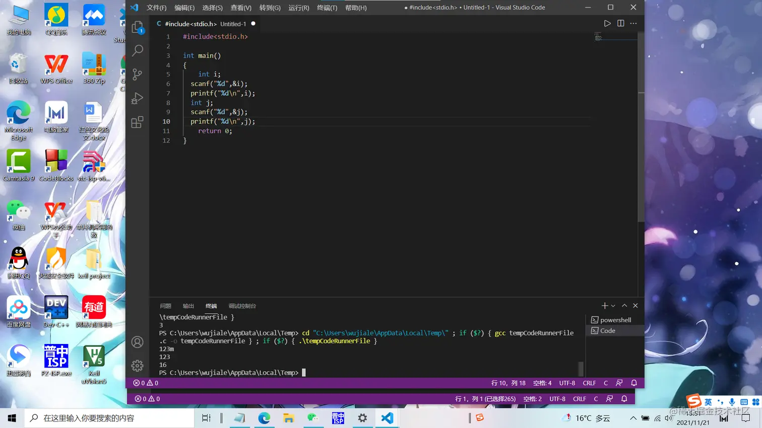The height and width of the screenshot is (428, 762).
Task: Split the editor to the right
Action: pos(620,24)
